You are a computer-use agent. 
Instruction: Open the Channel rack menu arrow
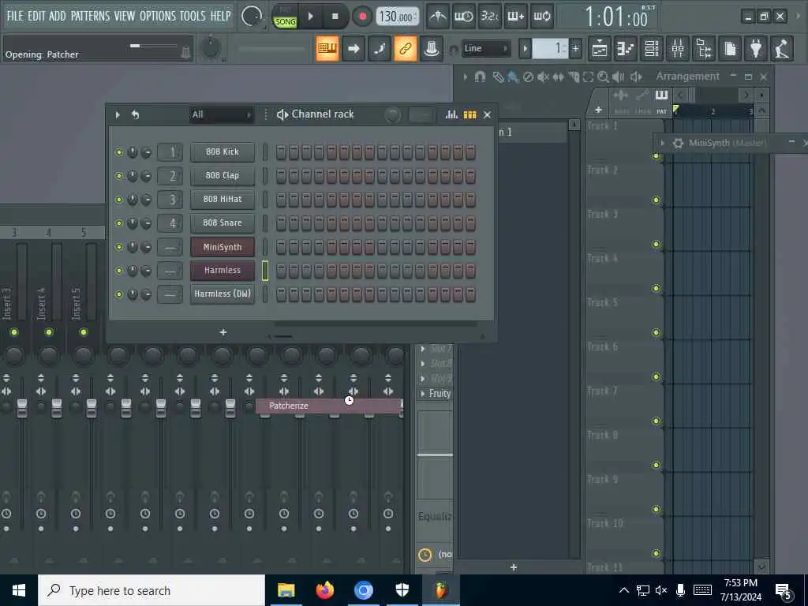pos(118,114)
